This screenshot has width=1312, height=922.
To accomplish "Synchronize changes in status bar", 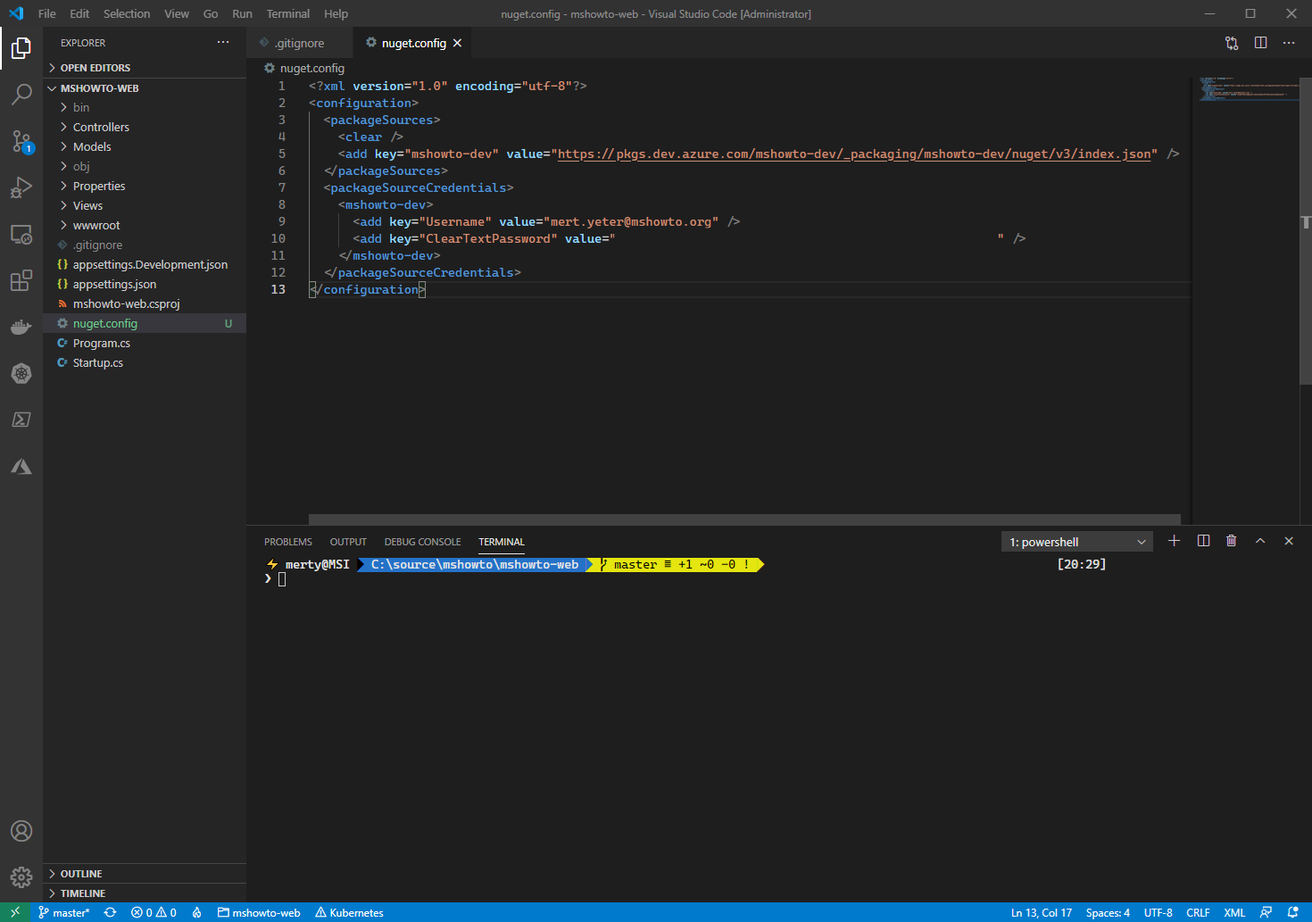I will coord(110,912).
